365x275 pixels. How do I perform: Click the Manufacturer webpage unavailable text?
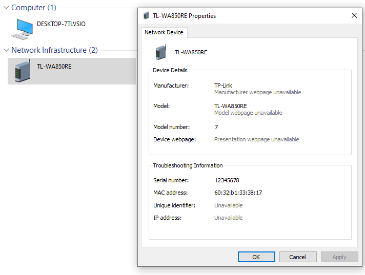257,92
